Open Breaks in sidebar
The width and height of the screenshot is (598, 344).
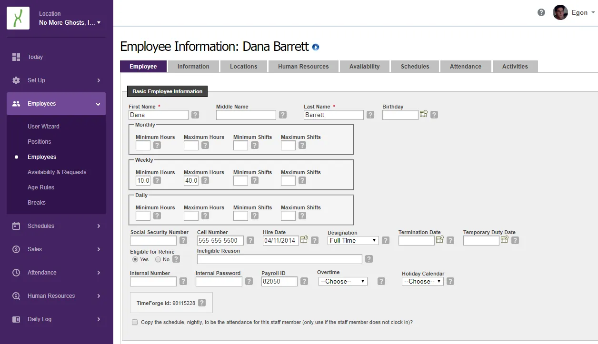point(37,203)
